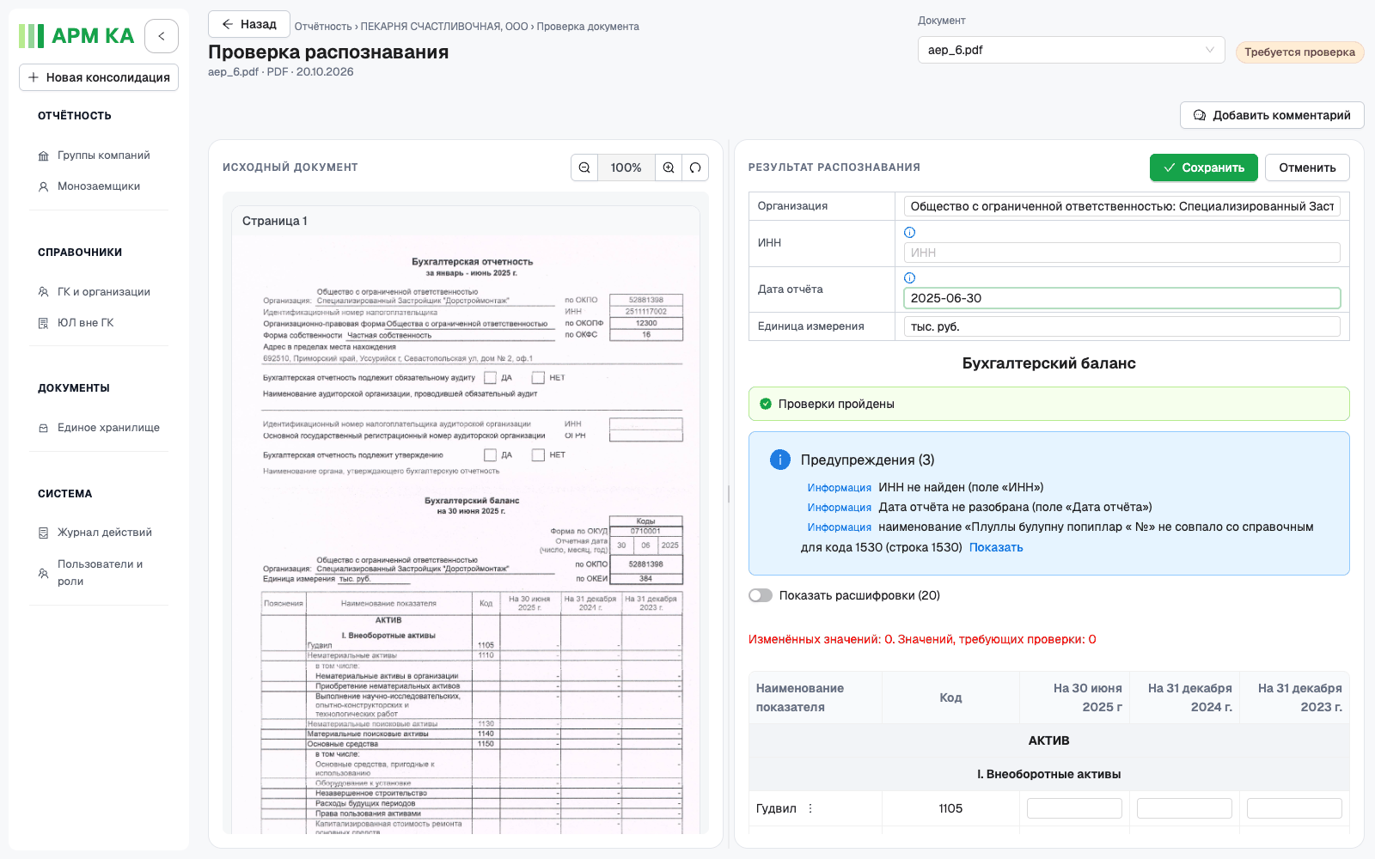This screenshot has width=1375, height=859.
Task: Open the three-dot menu next to Гудвил
Action: 810,808
